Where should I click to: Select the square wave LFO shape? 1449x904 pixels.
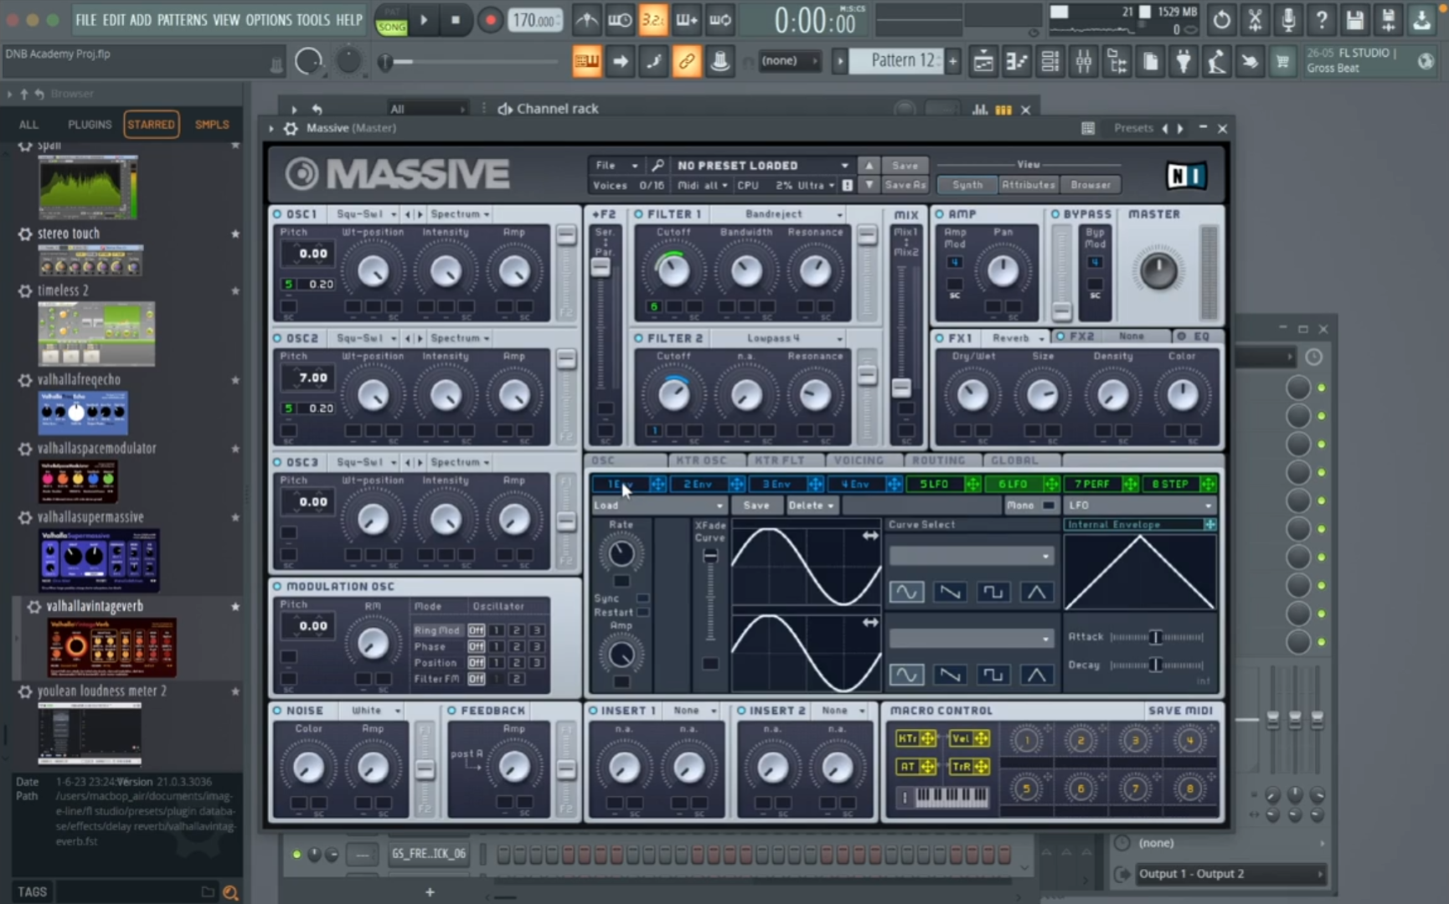click(993, 592)
